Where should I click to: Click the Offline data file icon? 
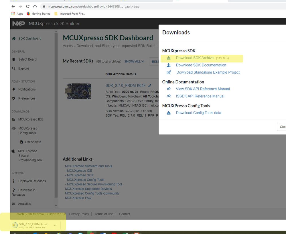click(x=21, y=142)
